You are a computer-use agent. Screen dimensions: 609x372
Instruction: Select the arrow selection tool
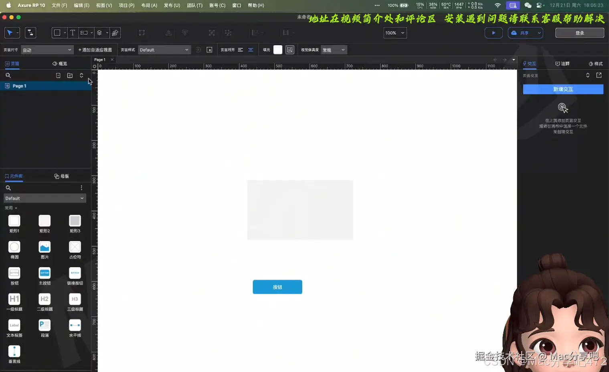click(x=10, y=32)
